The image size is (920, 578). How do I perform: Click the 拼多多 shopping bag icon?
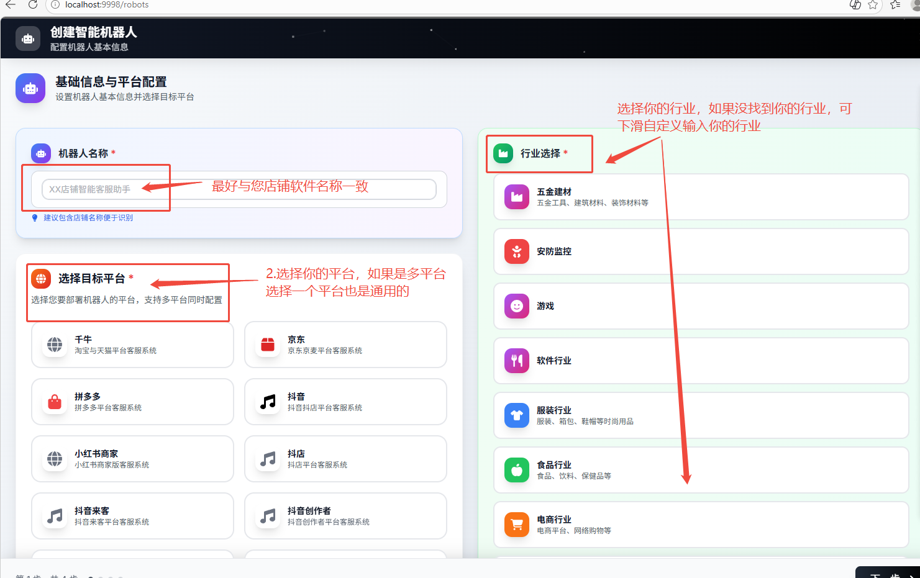[x=55, y=402]
